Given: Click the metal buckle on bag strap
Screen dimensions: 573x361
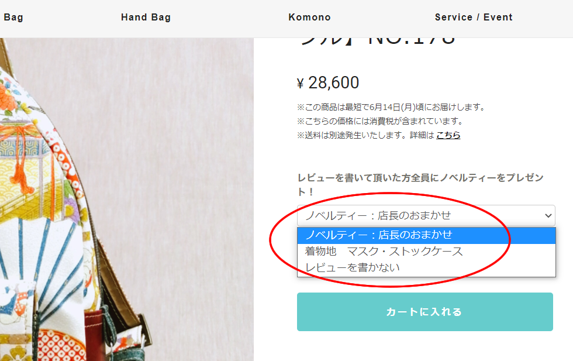Looking at the screenshot, I should 144,331.
